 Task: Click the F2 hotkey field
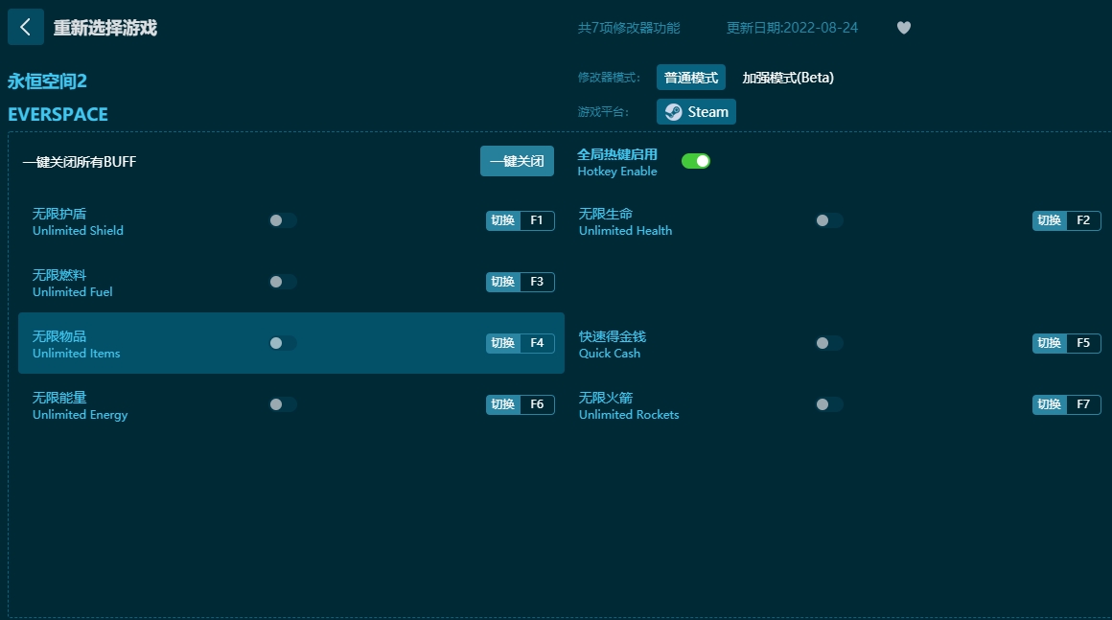[x=1083, y=220]
